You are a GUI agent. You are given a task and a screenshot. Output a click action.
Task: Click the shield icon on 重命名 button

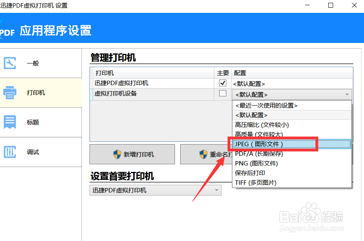point(203,154)
